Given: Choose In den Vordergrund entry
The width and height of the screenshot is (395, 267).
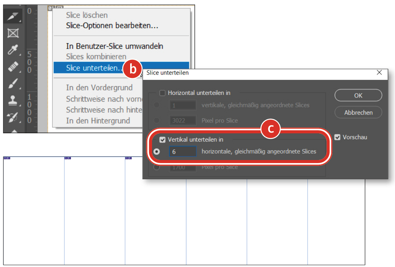Looking at the screenshot, I should click(99, 87).
